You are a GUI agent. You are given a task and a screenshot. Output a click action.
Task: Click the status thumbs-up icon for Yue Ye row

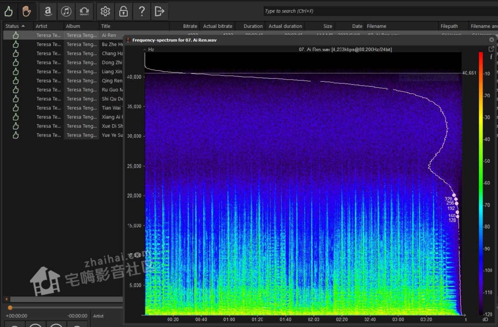coord(16,135)
